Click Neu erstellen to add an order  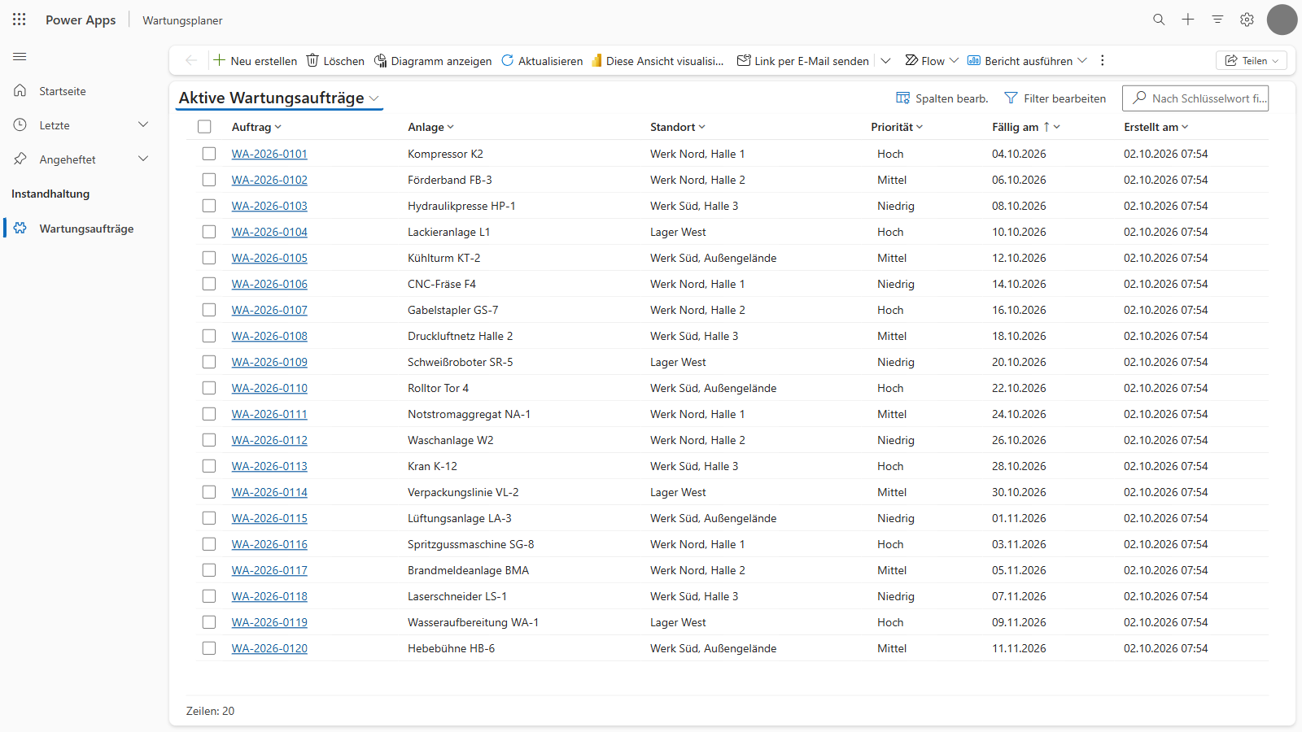[255, 60]
